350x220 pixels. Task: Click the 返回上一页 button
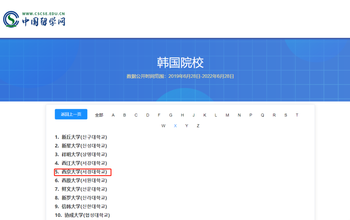(x=71, y=114)
